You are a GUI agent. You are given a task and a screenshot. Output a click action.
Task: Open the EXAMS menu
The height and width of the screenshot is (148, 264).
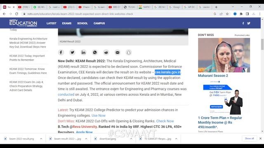(x=67, y=23)
